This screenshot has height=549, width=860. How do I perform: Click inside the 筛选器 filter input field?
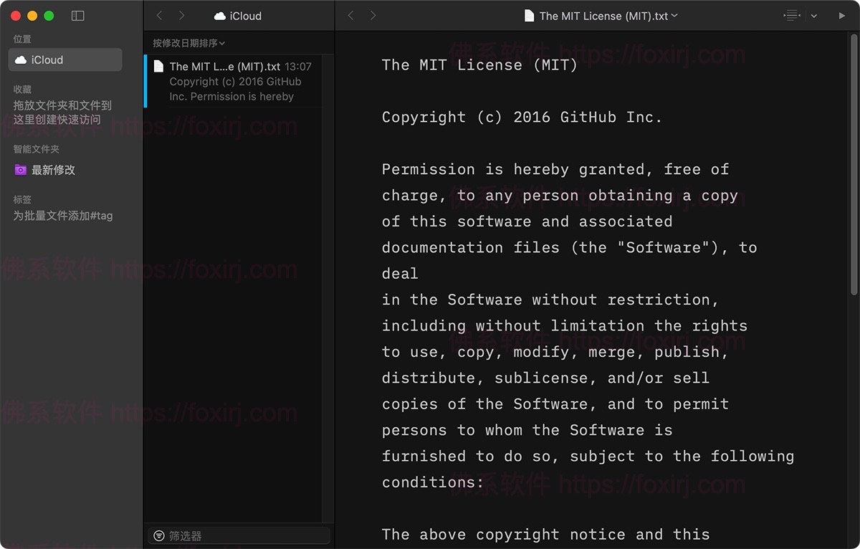pos(244,535)
